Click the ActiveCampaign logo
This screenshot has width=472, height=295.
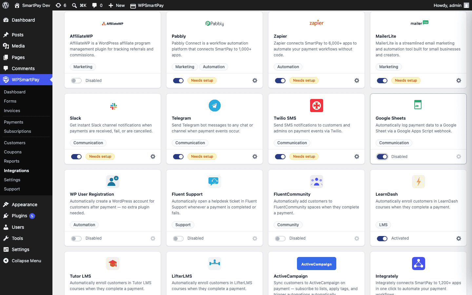(x=317, y=264)
